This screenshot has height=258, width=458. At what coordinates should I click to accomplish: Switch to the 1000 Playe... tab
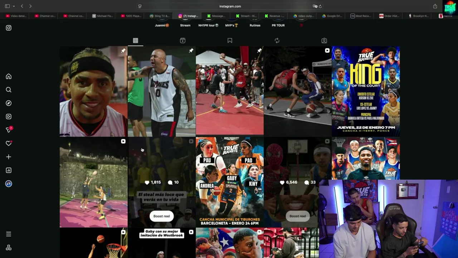point(131,16)
